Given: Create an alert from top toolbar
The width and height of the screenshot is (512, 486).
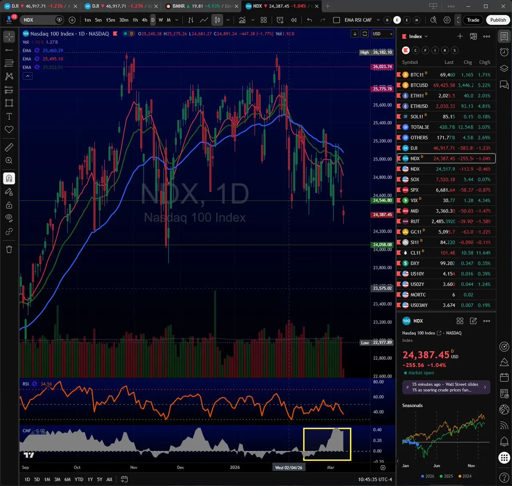Looking at the screenshot, I should (x=280, y=20).
